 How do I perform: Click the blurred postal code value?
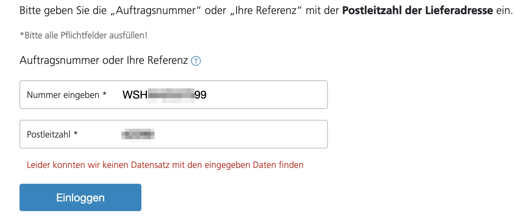point(138,134)
